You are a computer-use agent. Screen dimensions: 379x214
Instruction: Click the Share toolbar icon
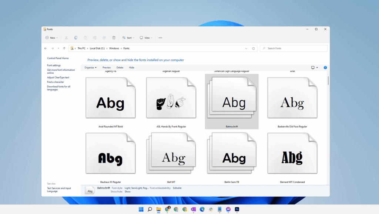(x=104, y=37)
